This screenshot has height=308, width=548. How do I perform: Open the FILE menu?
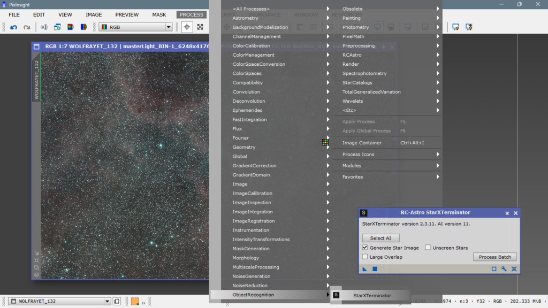point(14,14)
